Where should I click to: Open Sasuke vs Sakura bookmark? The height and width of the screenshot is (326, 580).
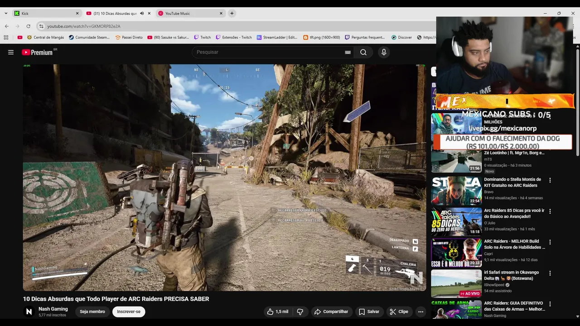(x=168, y=38)
